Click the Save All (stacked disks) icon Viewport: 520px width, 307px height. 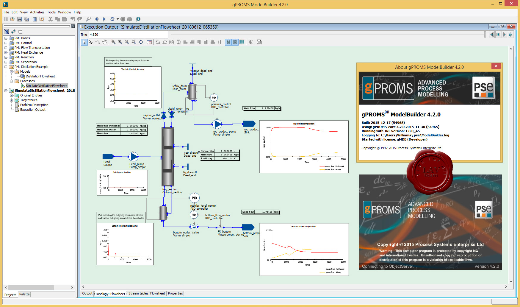pos(26,19)
